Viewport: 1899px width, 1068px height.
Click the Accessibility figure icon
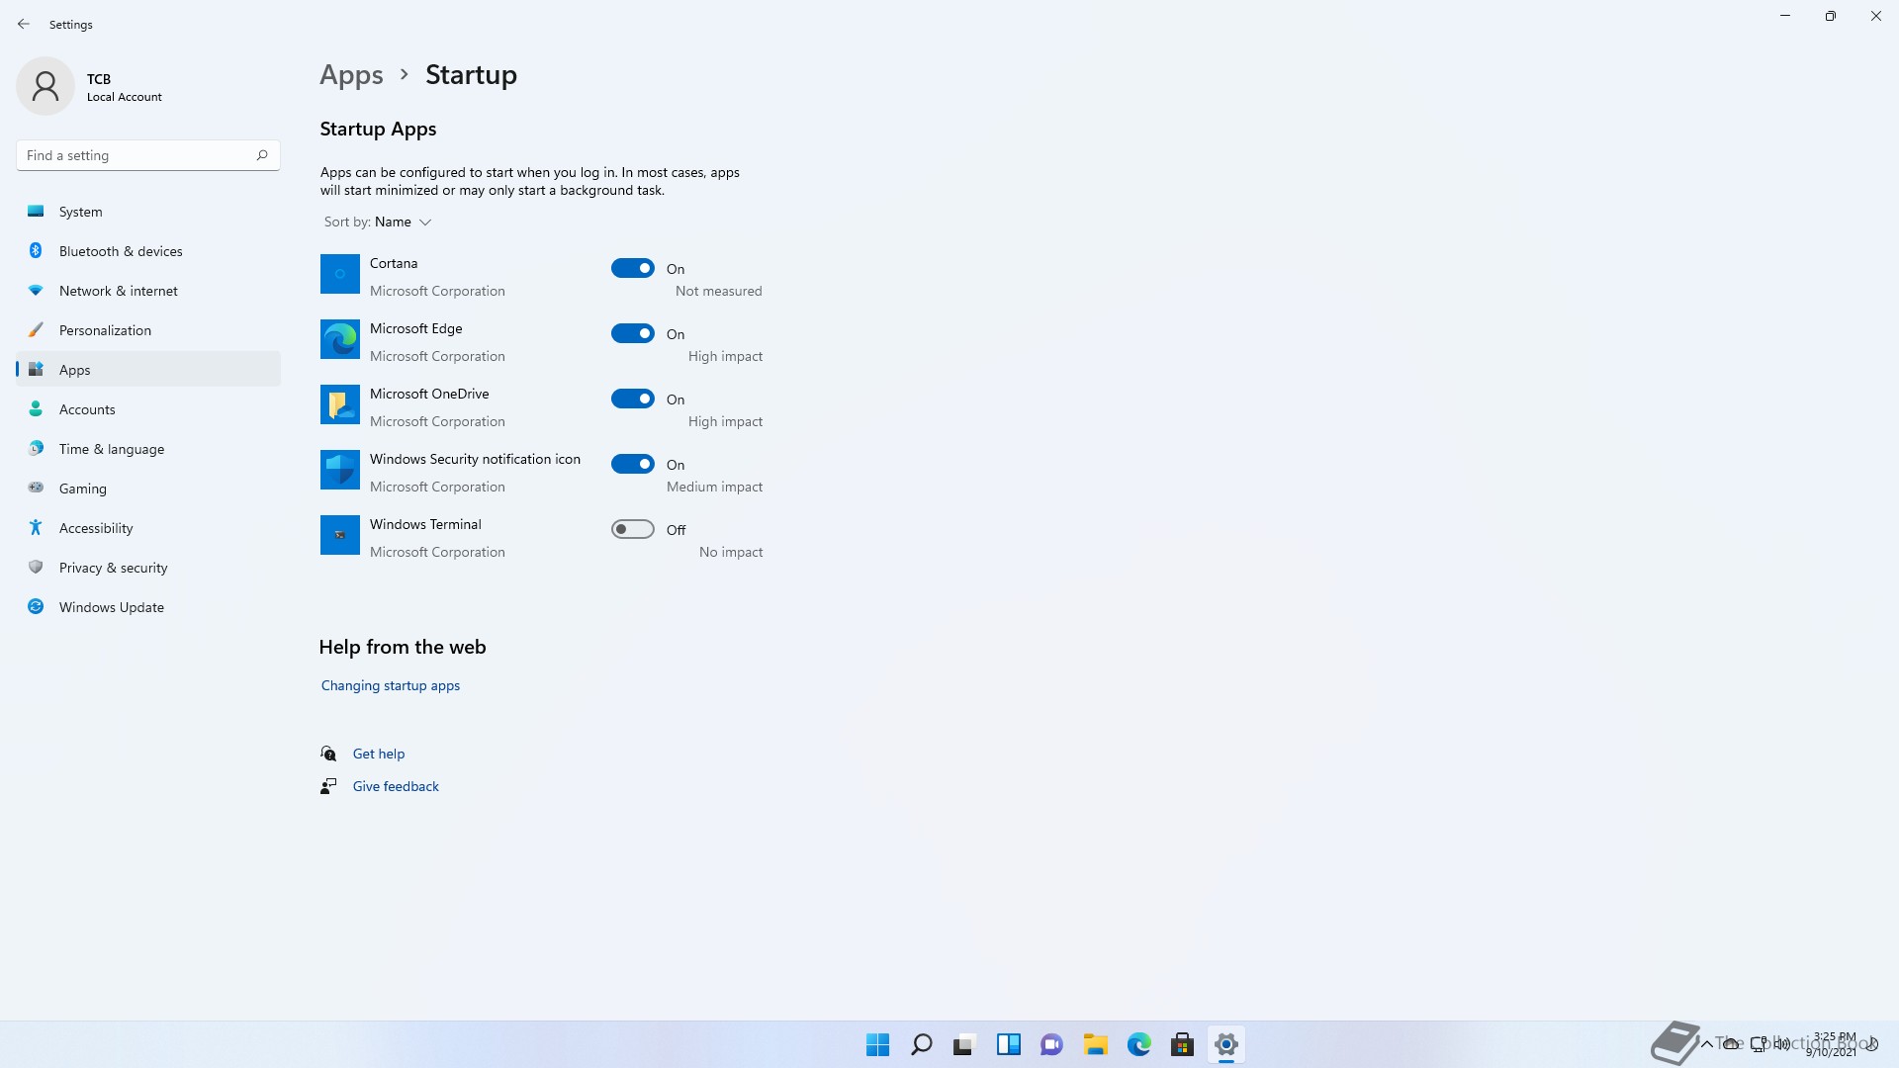[36, 528]
